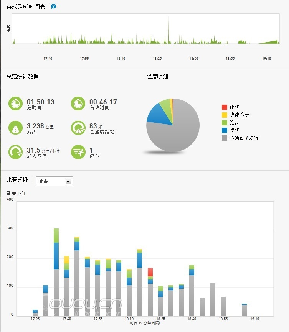Click the effective time stopwatch icon
The height and width of the screenshot is (332, 289).
[x=78, y=104]
